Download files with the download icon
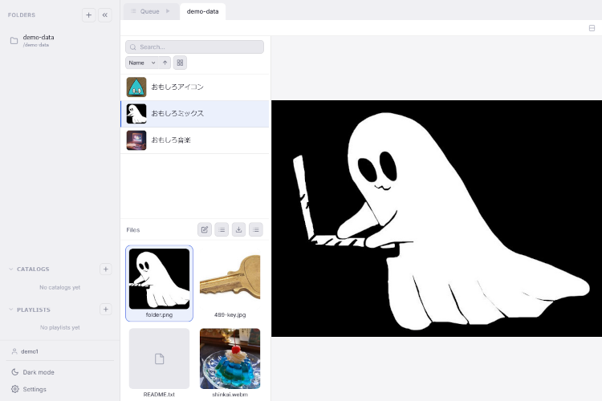The width and height of the screenshot is (602, 401). point(239,229)
